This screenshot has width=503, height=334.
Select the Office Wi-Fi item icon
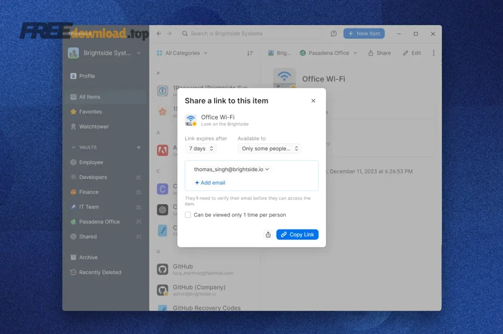(191, 119)
